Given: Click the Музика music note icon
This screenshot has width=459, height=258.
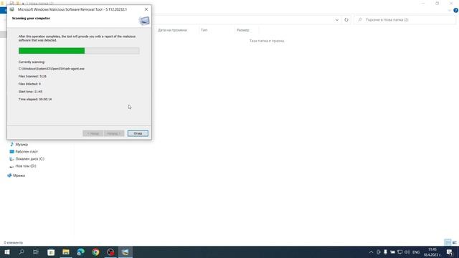Looking at the screenshot, I should (11, 144).
